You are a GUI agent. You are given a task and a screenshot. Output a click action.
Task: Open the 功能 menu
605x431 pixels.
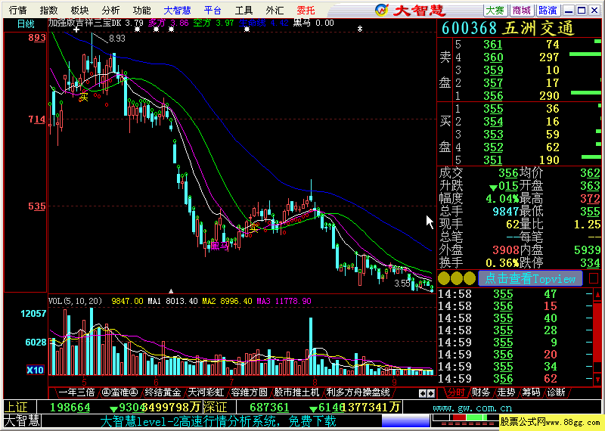click(141, 10)
